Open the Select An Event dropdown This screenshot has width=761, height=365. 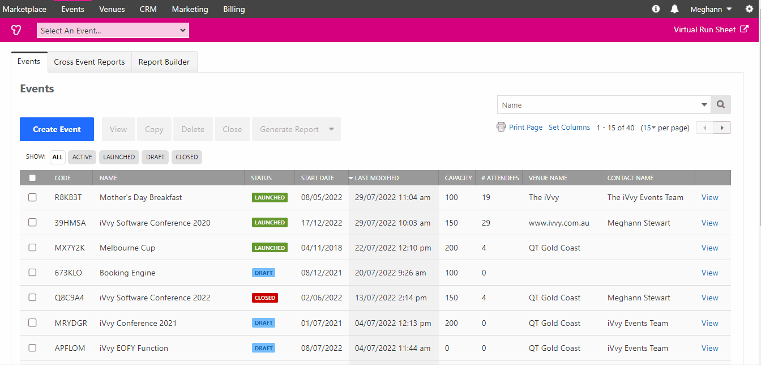[x=113, y=31]
